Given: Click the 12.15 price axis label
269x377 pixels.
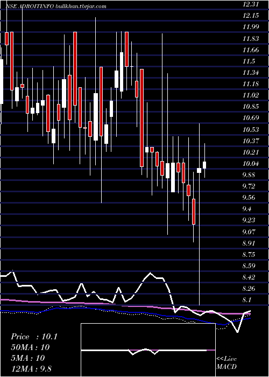Looking at the screenshot, I should [251, 16].
